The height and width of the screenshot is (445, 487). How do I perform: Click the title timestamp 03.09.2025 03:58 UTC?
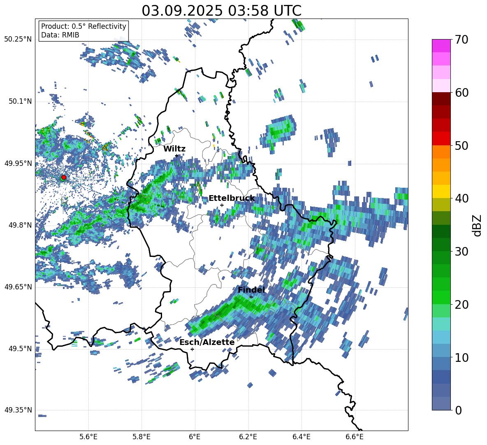point(221,11)
